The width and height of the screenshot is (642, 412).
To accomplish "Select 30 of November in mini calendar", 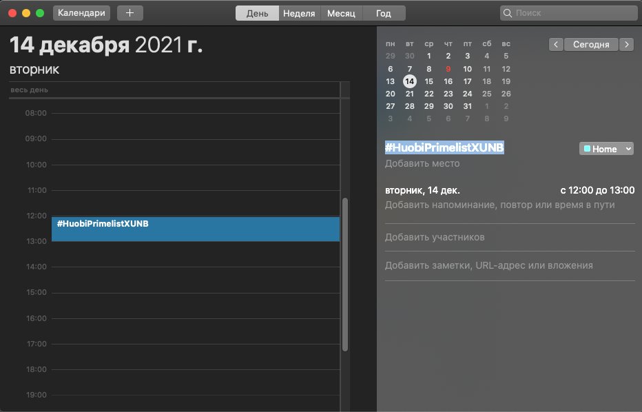I will [x=409, y=56].
